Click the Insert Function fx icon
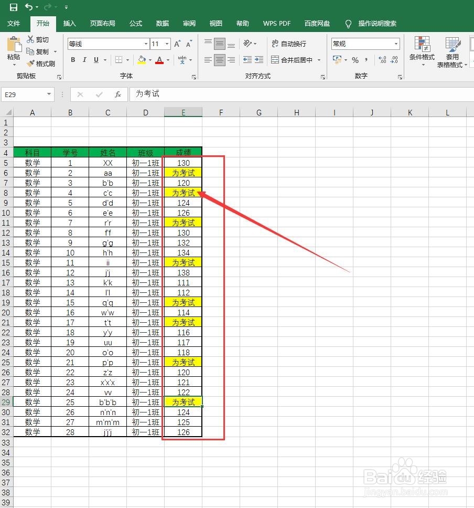 click(118, 94)
